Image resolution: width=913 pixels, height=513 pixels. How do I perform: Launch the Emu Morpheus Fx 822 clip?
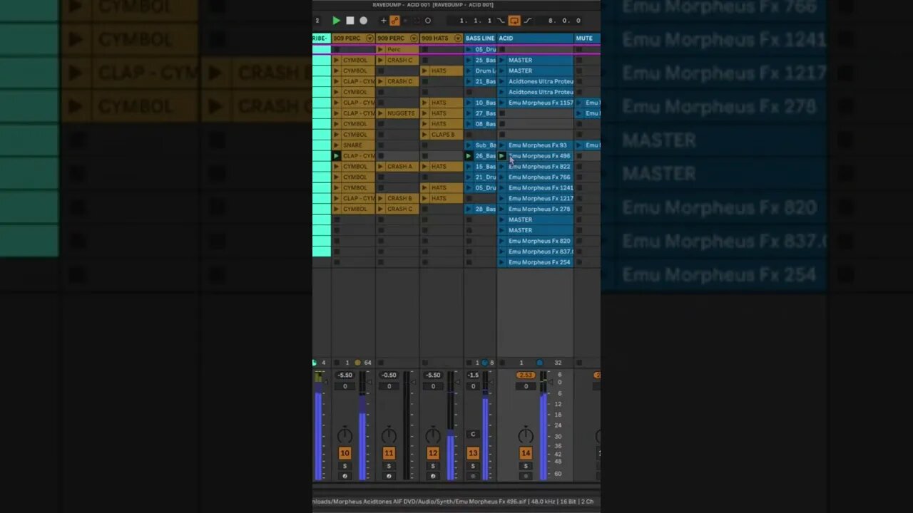coord(502,167)
